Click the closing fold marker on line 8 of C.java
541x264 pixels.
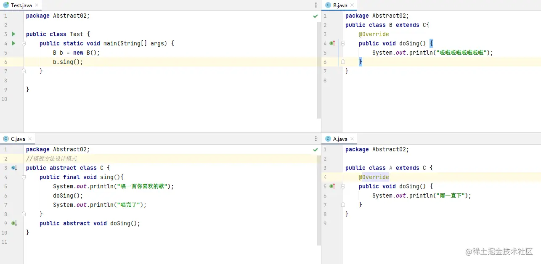(x=24, y=214)
